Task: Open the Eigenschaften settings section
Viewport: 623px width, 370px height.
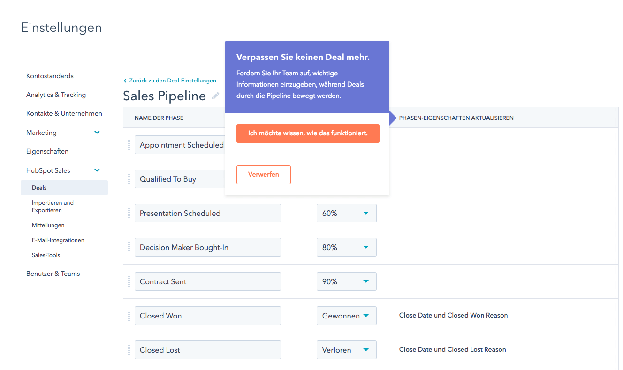Action: tap(47, 151)
